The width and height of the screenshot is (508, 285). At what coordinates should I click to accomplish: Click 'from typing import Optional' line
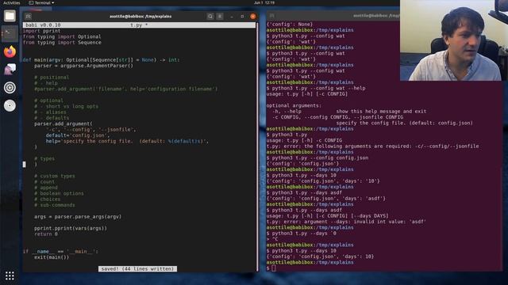(x=62, y=36)
